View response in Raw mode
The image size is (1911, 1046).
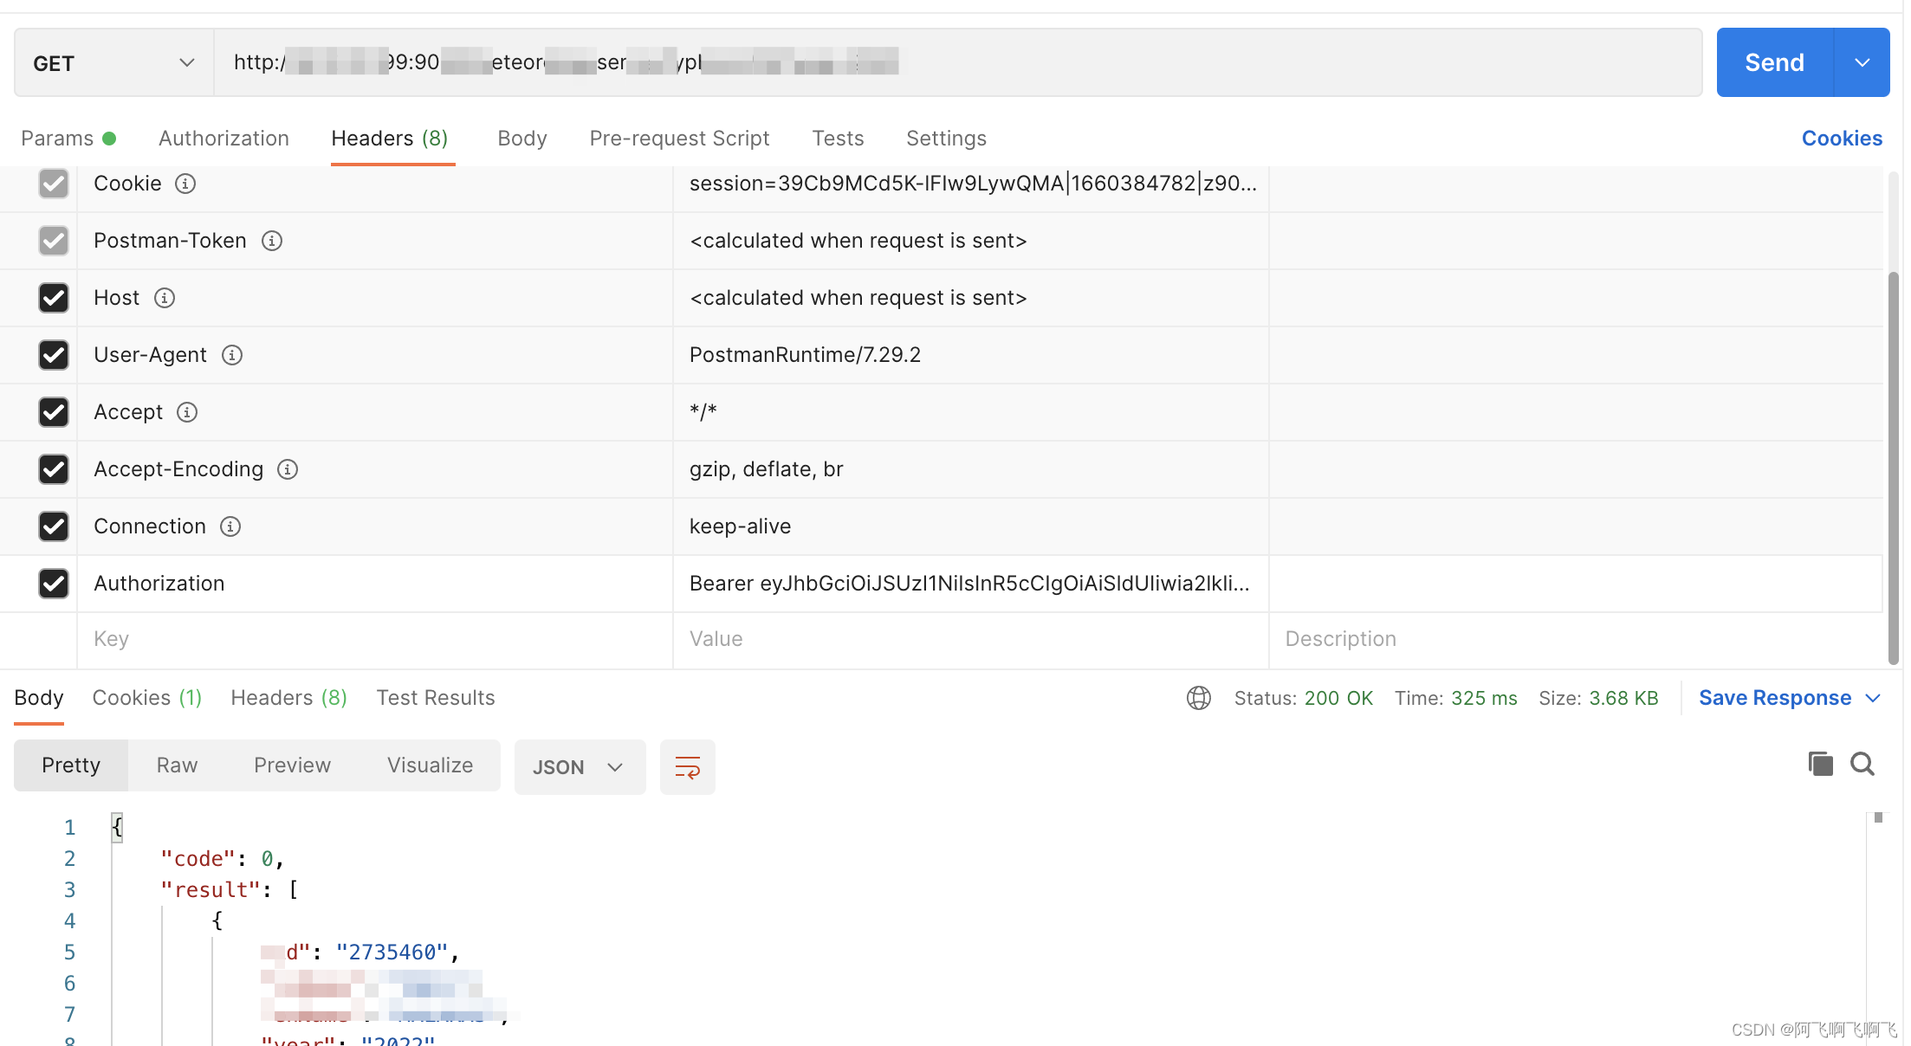pyautogui.click(x=176, y=765)
